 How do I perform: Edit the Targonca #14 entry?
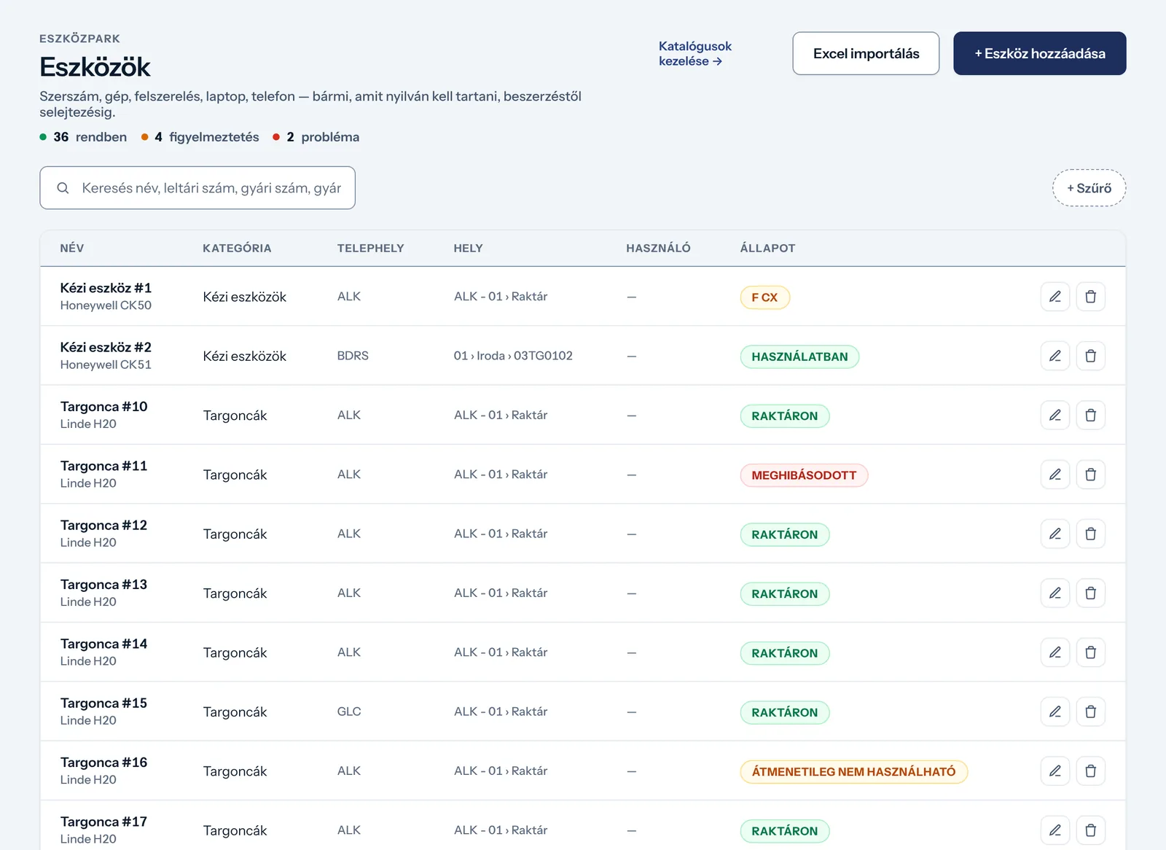[1055, 652]
